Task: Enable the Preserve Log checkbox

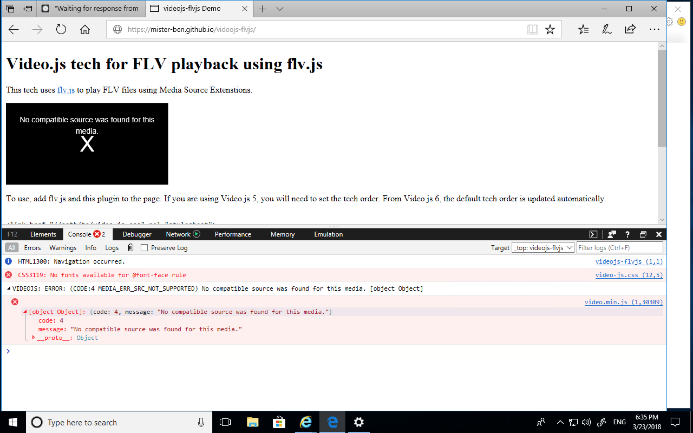Action: [x=144, y=247]
